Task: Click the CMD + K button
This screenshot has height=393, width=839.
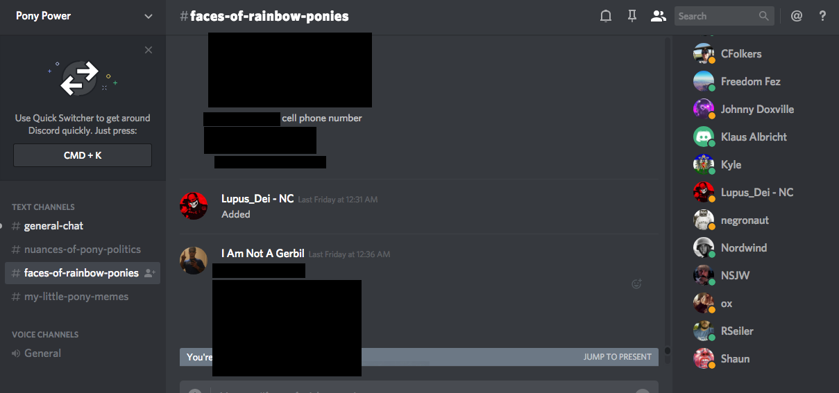Action: pyautogui.click(x=83, y=155)
